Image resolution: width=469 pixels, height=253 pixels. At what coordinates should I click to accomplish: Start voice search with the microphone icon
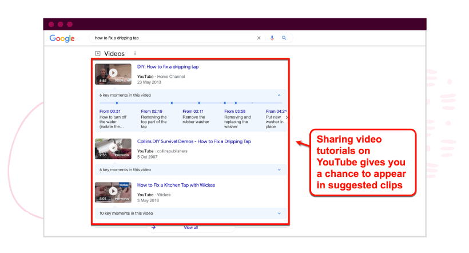pos(272,38)
